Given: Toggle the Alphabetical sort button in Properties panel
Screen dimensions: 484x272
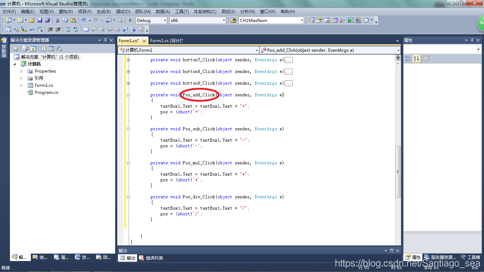Looking at the screenshot, I should pos(416,58).
